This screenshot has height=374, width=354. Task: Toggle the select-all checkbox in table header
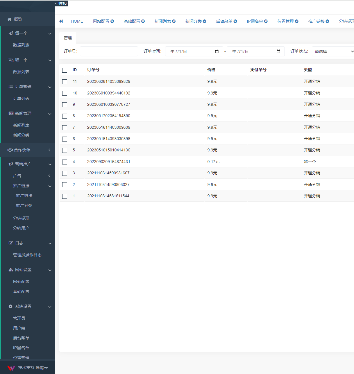pos(65,70)
